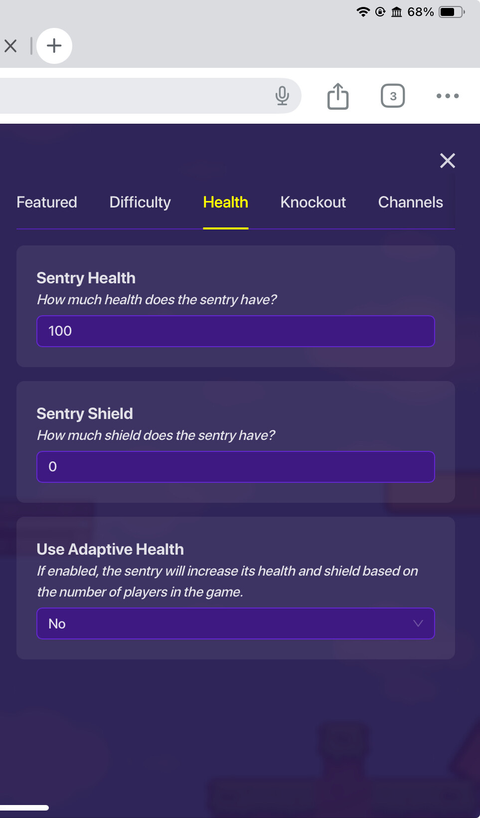Close the sentry settings dialog
This screenshot has height=818, width=480.
tap(448, 161)
